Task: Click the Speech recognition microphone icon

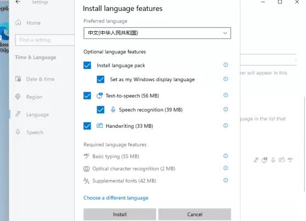Action: [113, 110]
